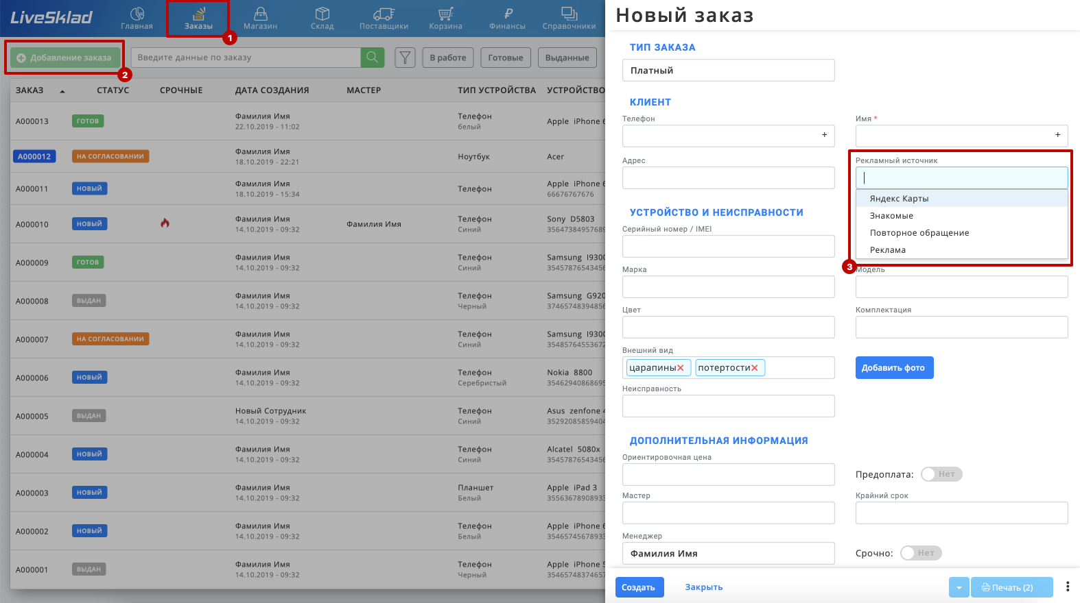Remove the царапины tag

681,368
